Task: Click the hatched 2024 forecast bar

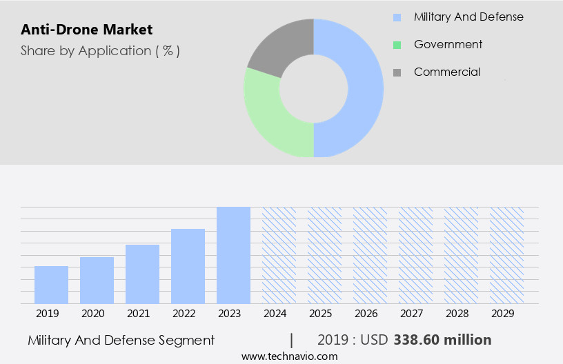Action: (279, 255)
